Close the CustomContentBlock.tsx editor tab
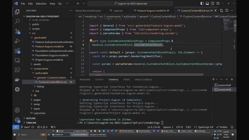 pos(215,10)
